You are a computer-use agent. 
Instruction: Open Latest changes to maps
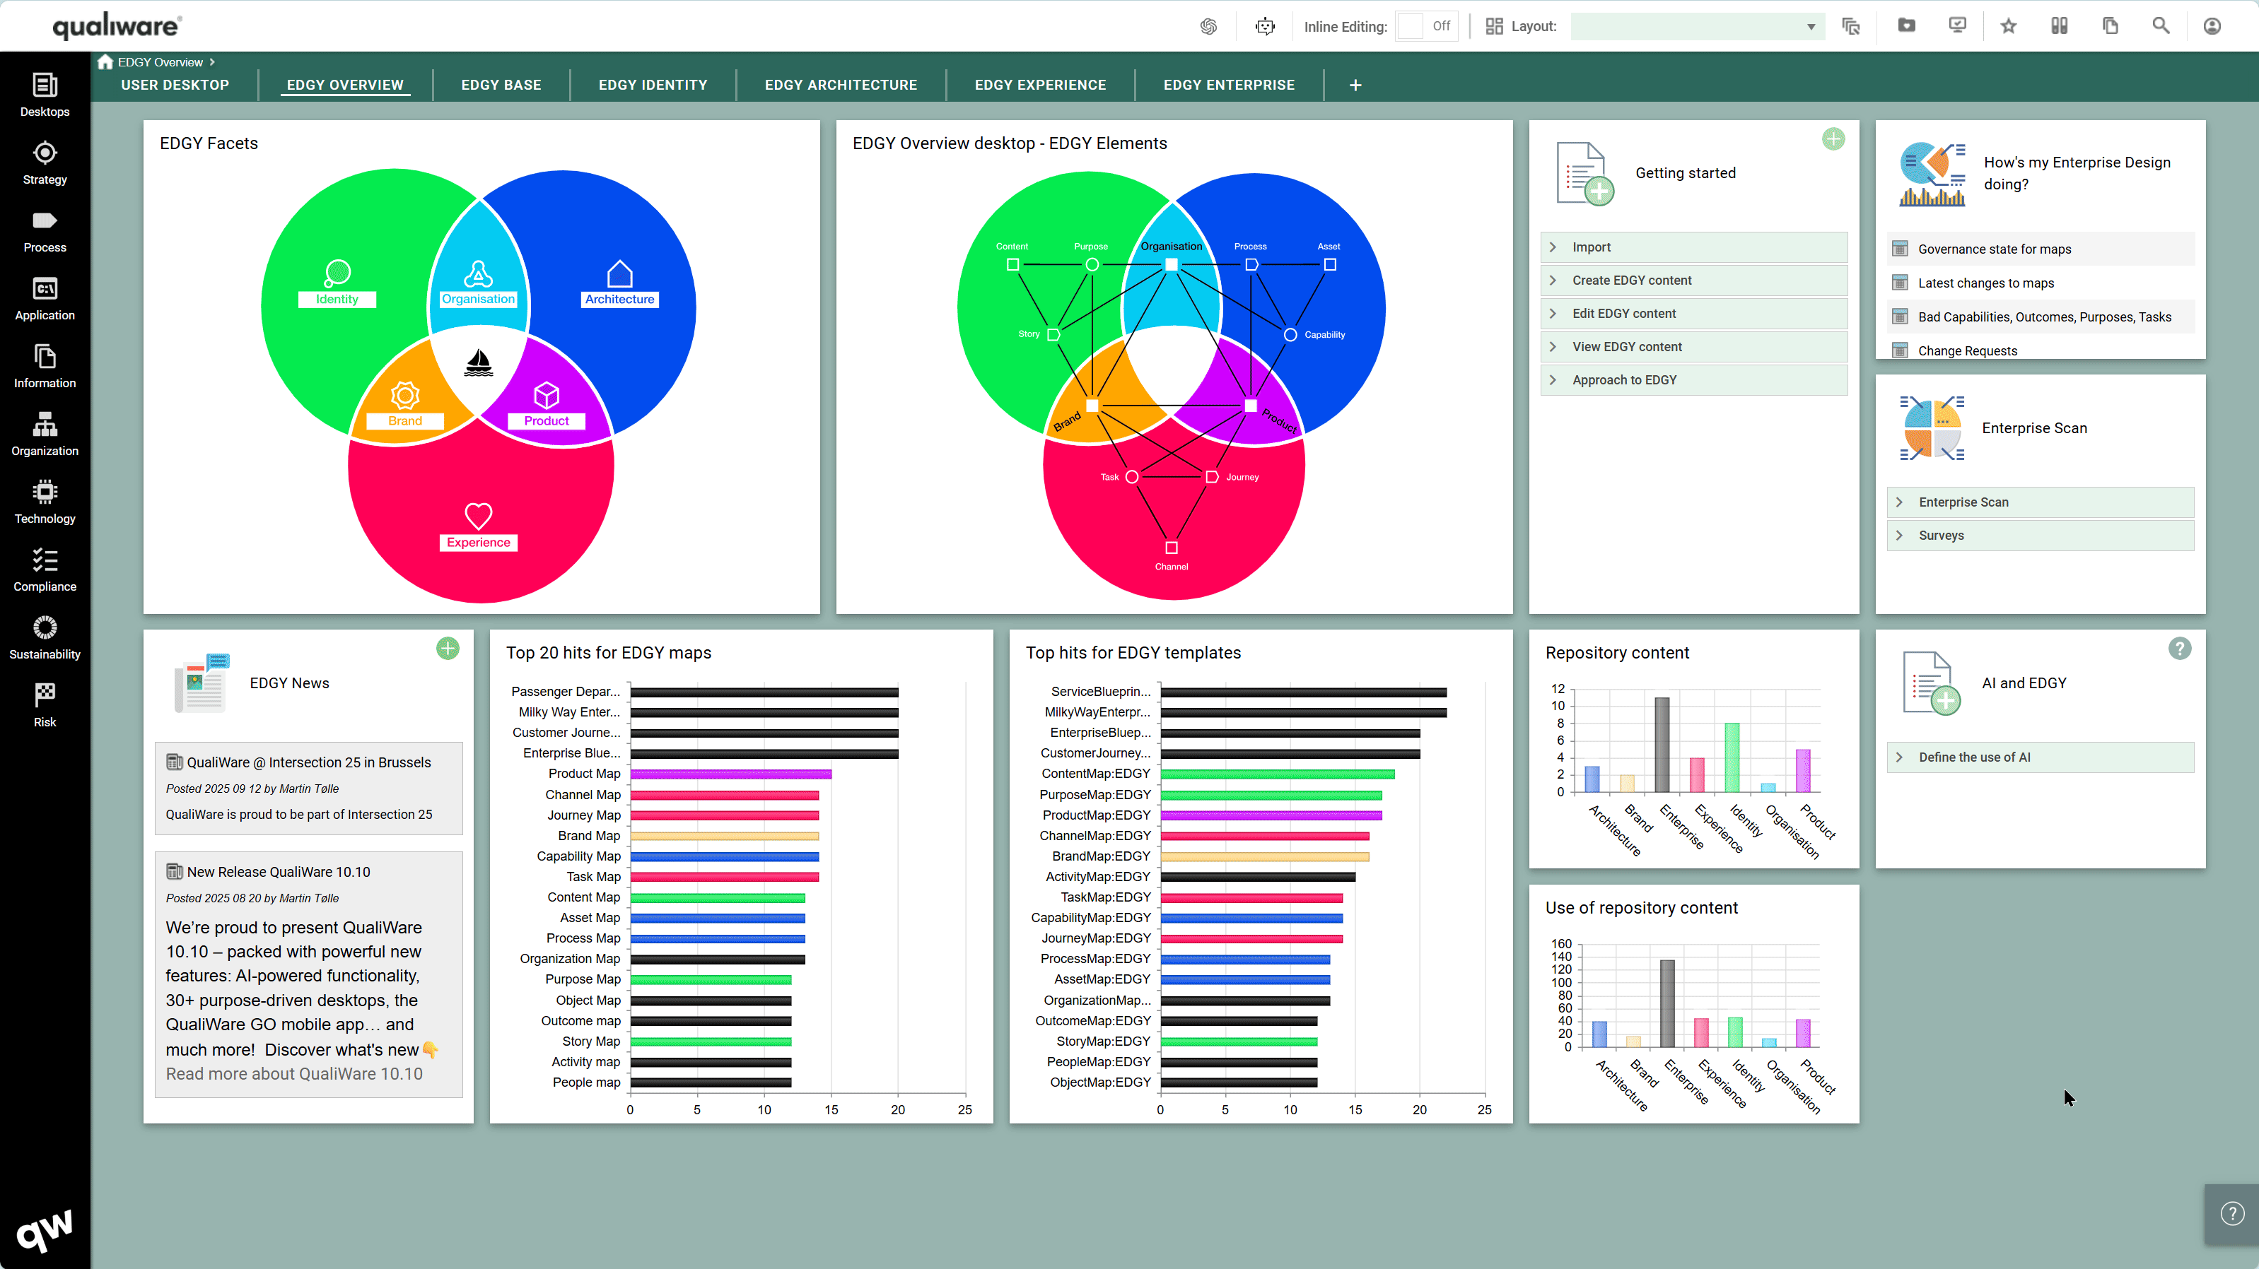click(x=1985, y=283)
